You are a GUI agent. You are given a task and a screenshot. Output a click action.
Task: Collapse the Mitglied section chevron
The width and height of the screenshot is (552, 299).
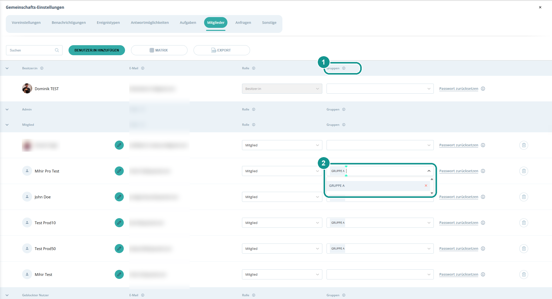coord(7,125)
